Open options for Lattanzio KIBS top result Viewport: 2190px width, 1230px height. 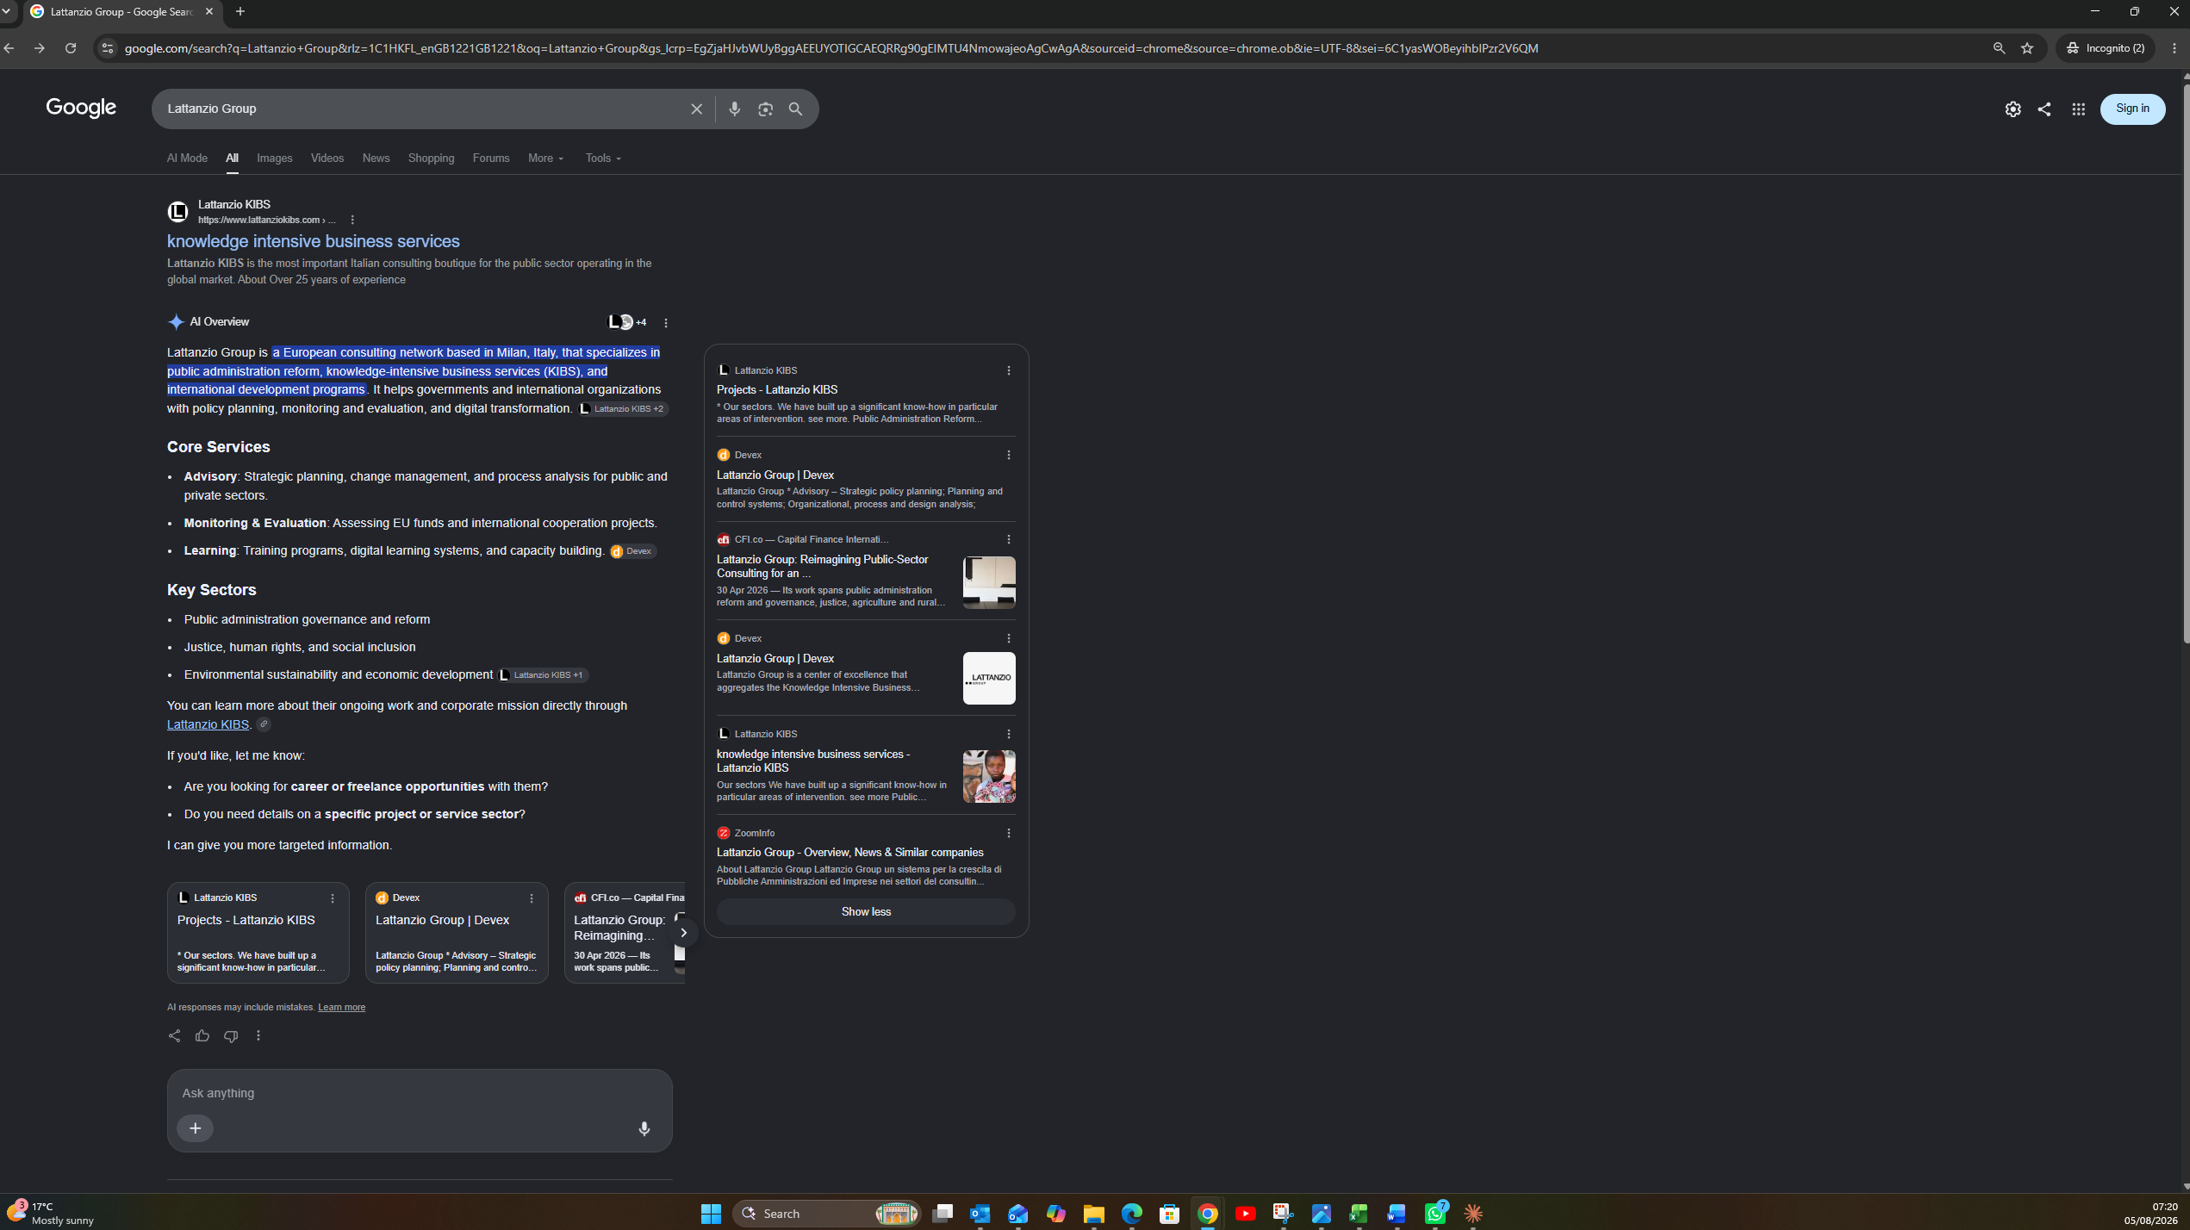(x=352, y=221)
